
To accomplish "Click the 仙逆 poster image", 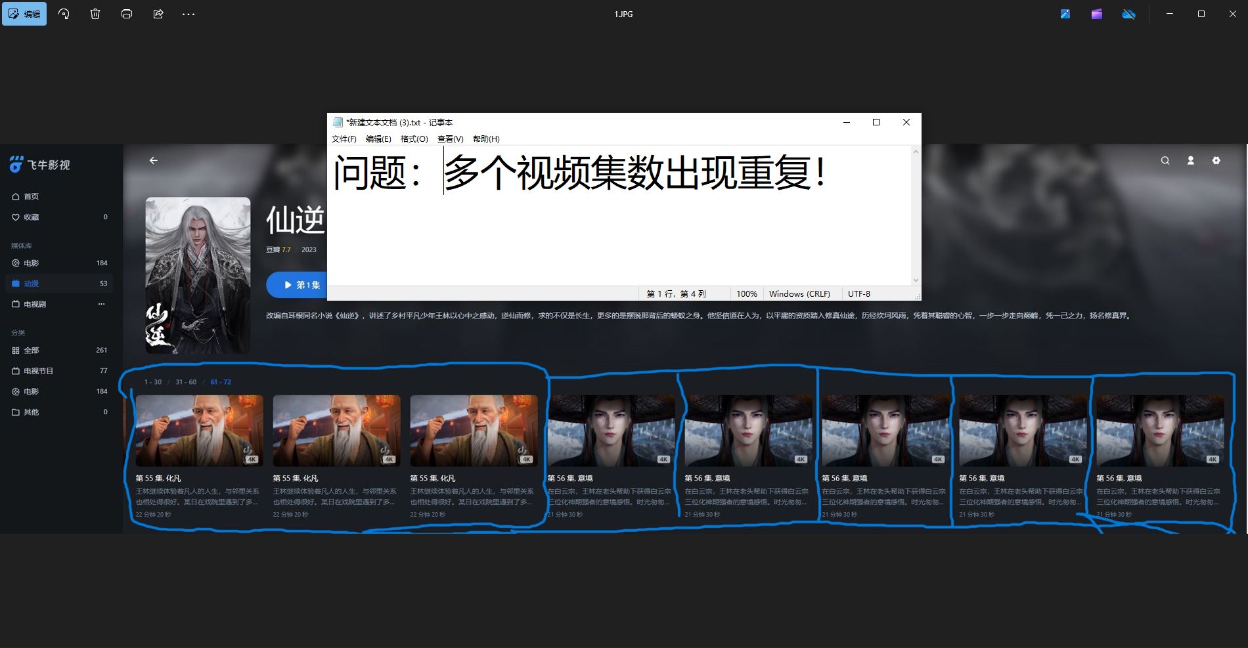I will [198, 275].
